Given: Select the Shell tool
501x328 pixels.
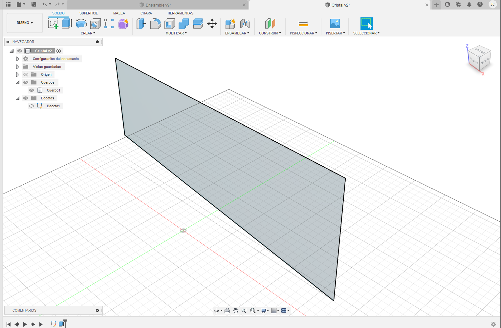Looking at the screenshot, I should [x=169, y=24].
